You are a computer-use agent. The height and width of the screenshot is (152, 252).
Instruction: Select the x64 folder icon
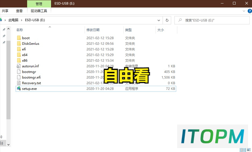(19, 55)
